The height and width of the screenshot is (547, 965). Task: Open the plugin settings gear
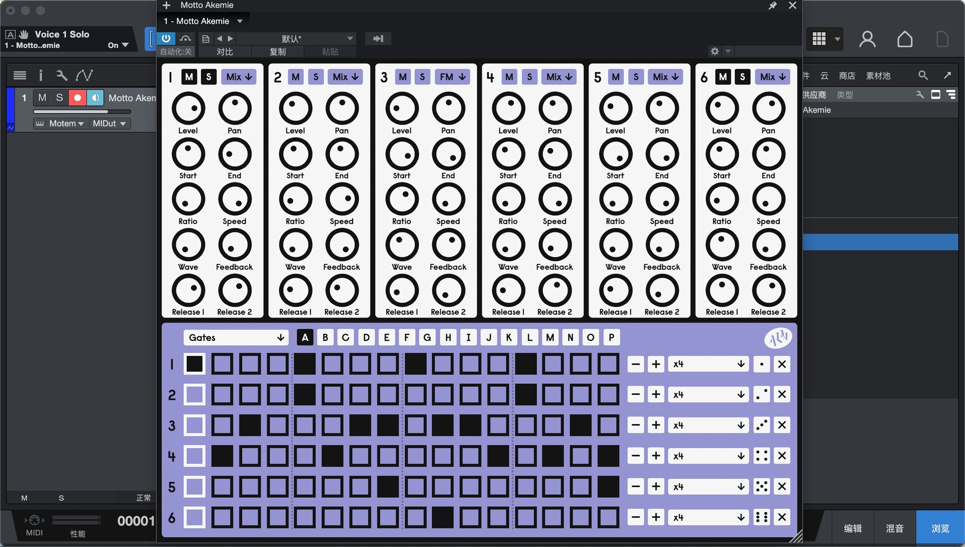(714, 51)
